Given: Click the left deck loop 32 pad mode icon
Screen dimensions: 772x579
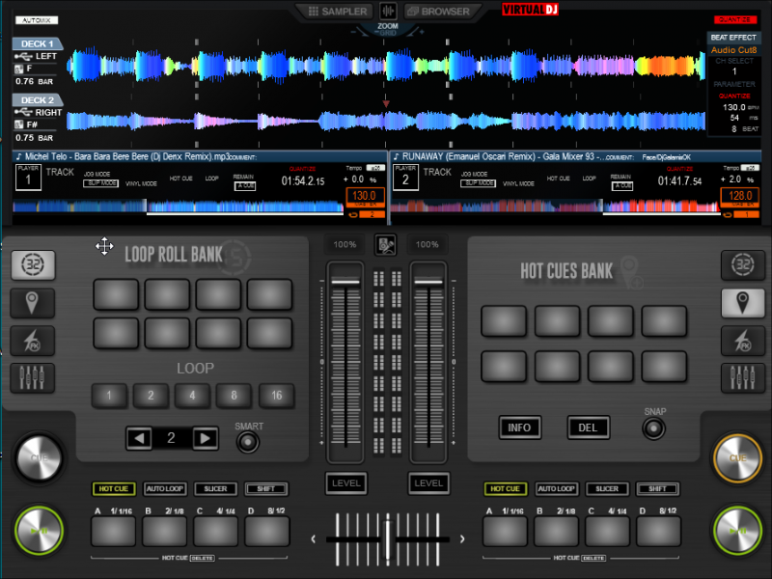Looking at the screenshot, I should click(x=33, y=264).
